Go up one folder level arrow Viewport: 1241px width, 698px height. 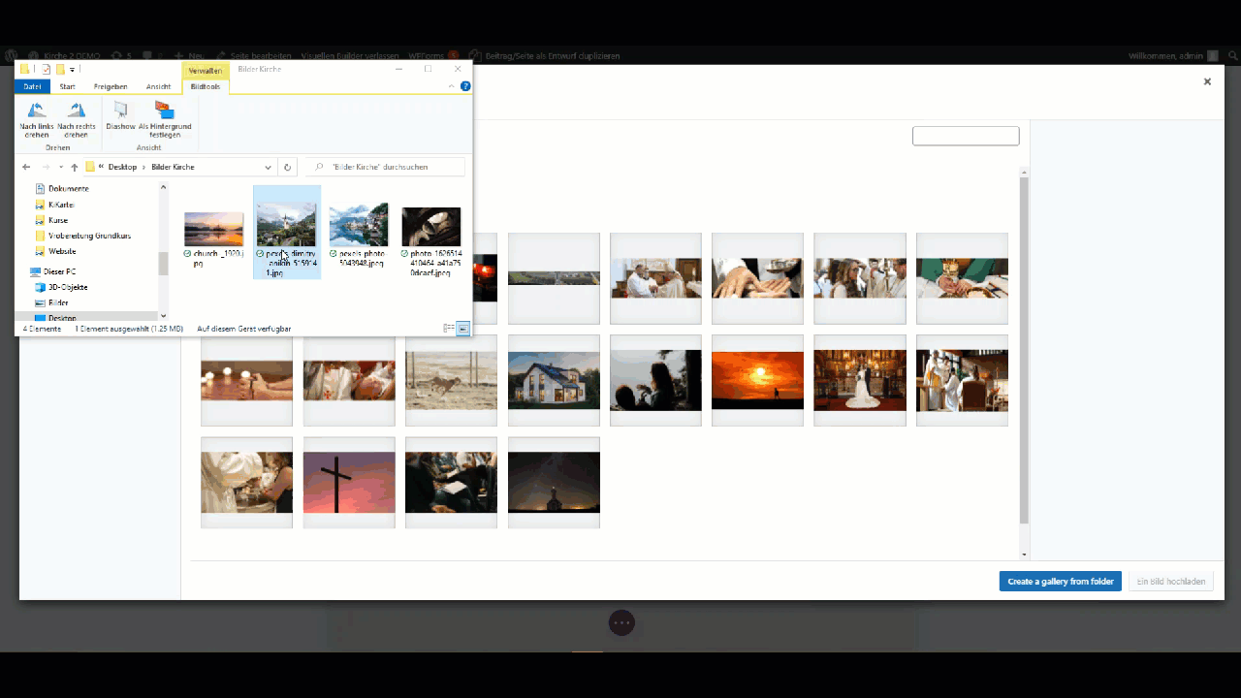point(74,167)
